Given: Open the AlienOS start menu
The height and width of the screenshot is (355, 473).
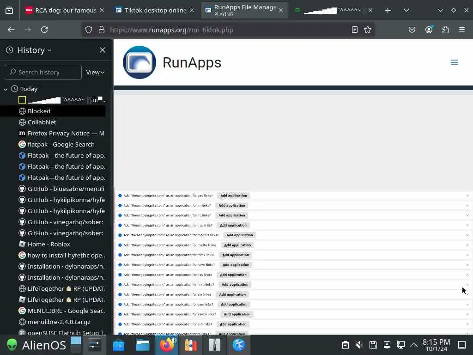Looking at the screenshot, I should click(x=36, y=345).
